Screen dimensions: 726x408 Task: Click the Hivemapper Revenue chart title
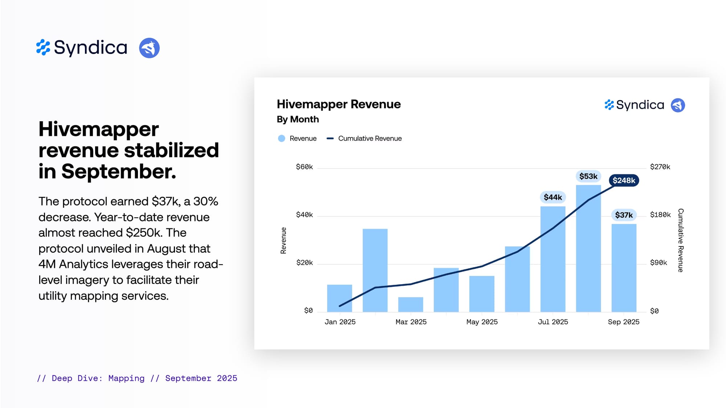click(338, 104)
